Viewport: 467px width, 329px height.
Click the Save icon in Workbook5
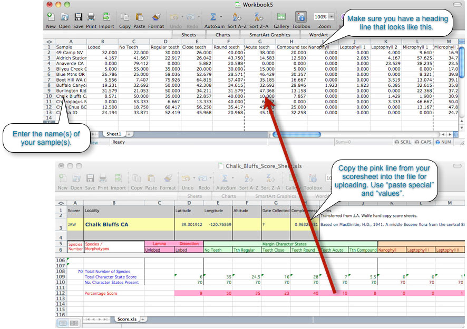pos(79,16)
